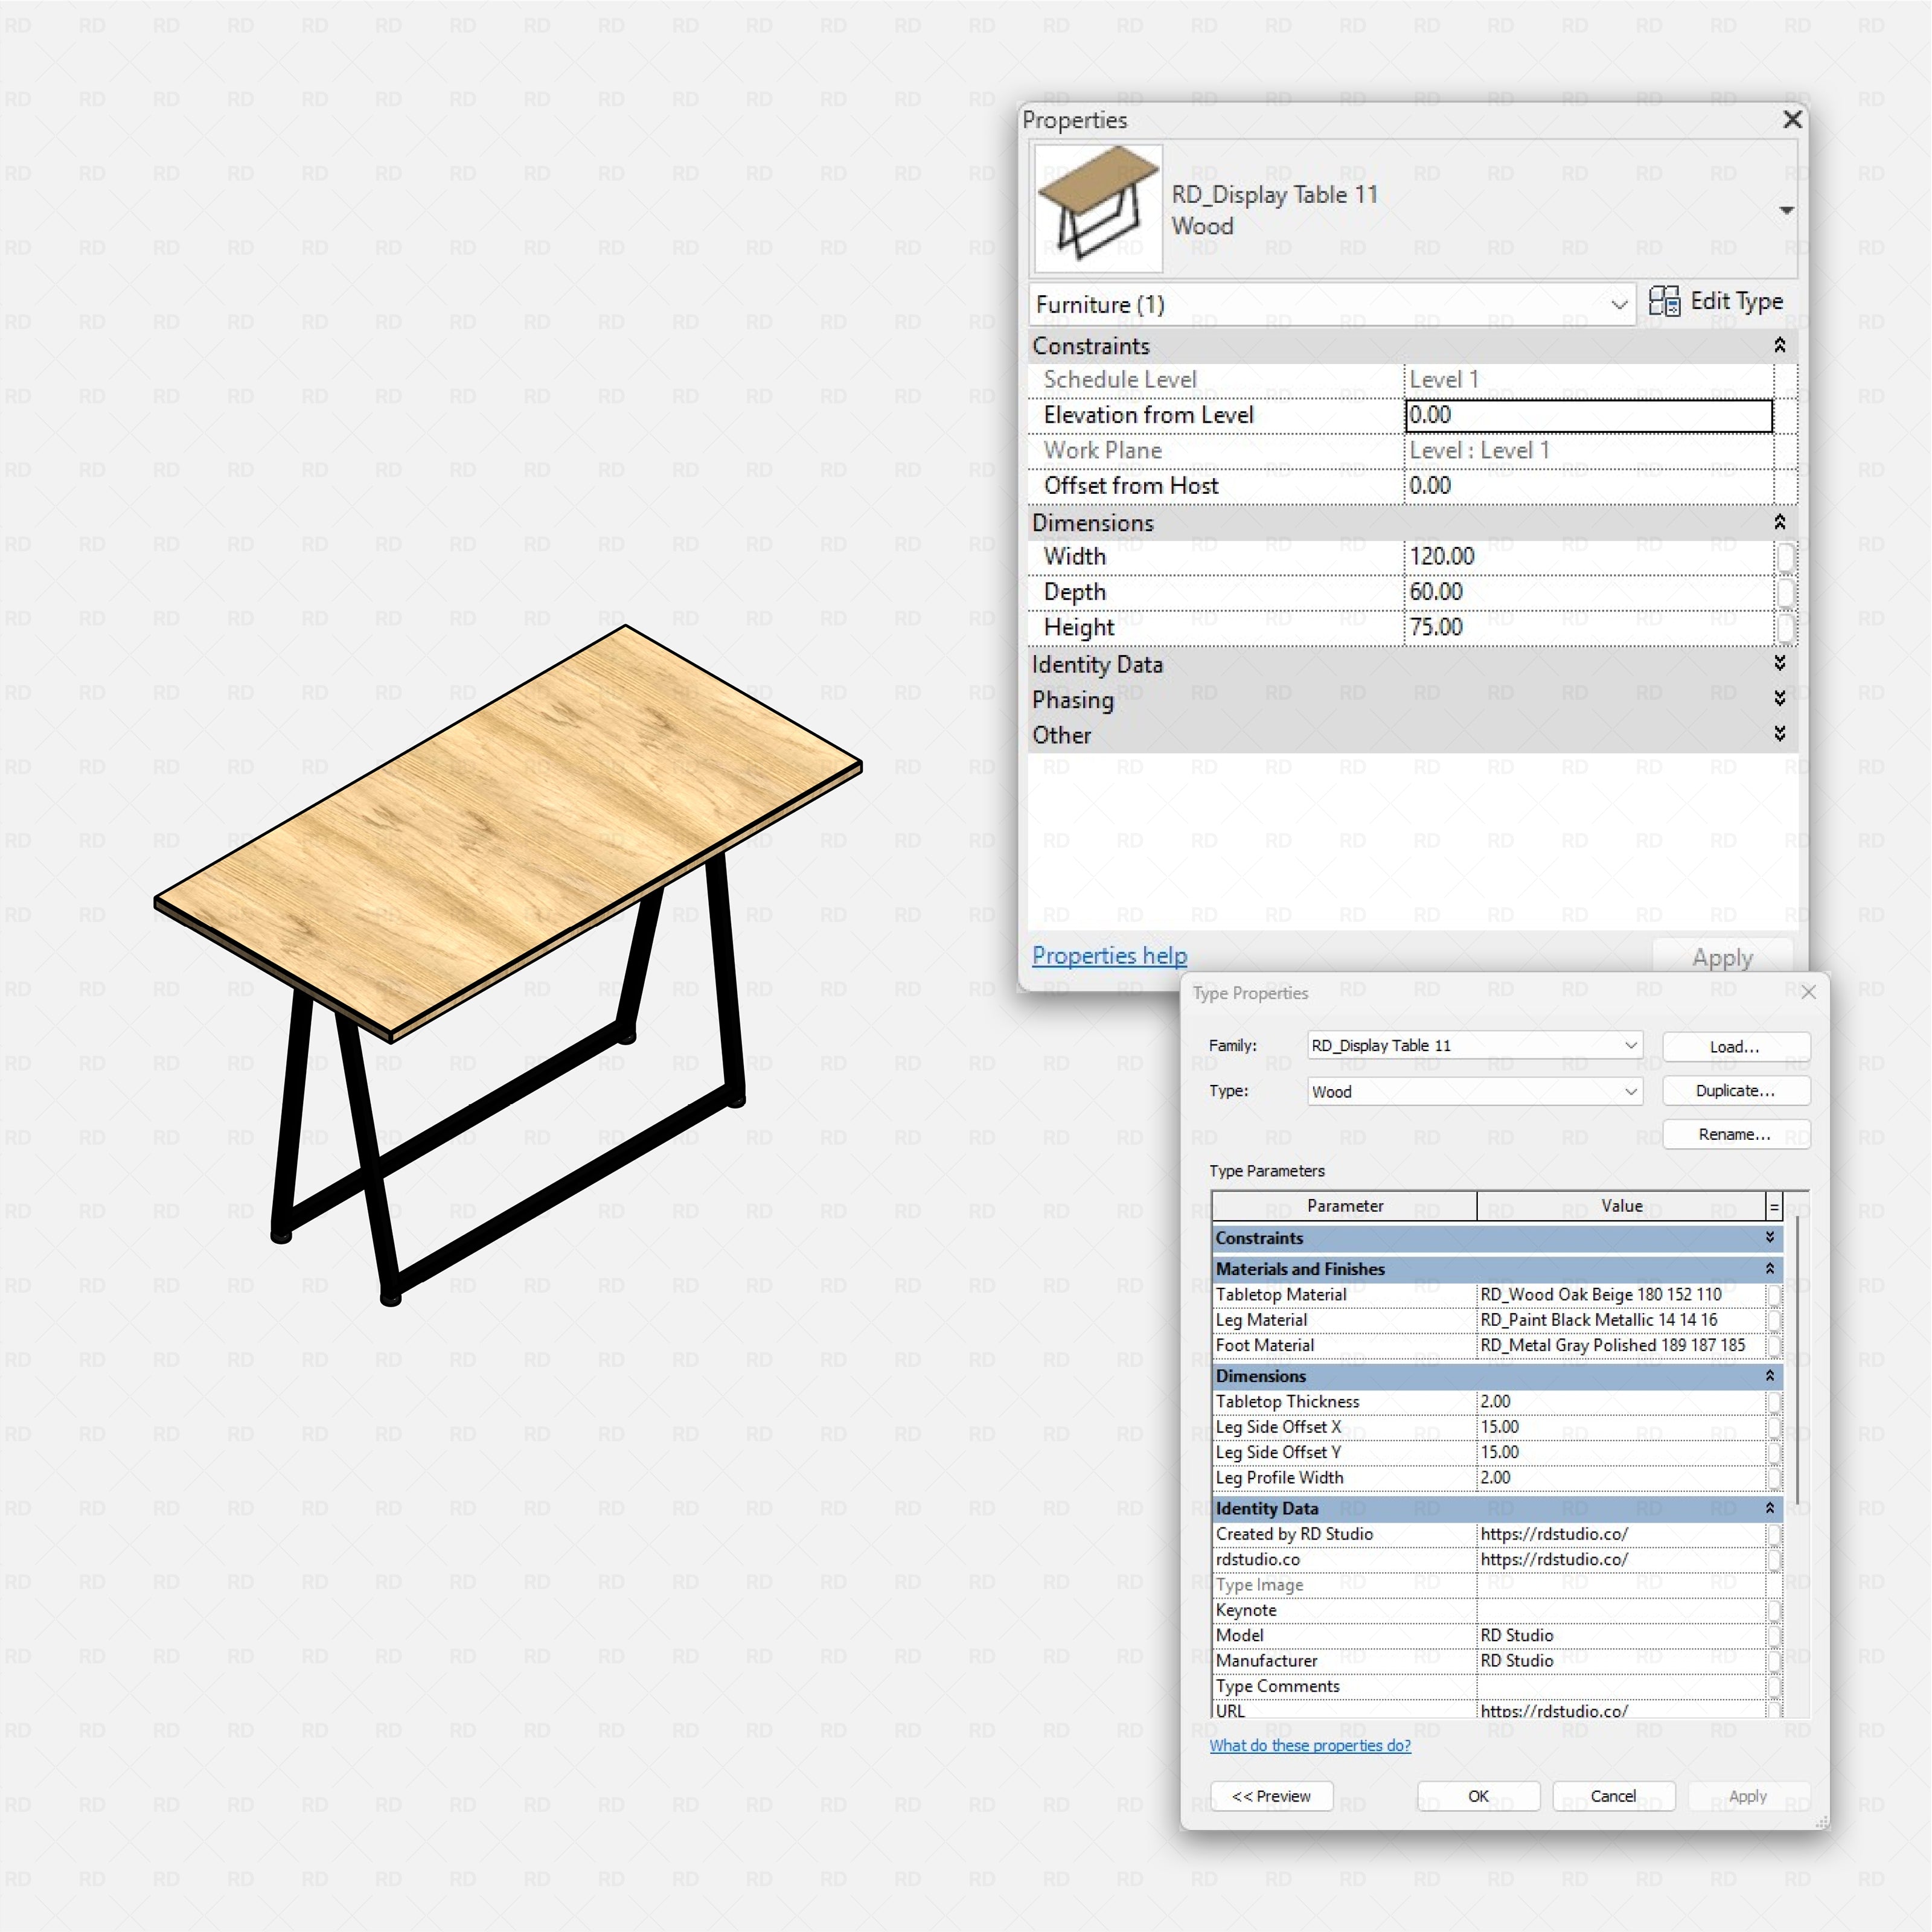Viewport: 1932px width, 1932px height.
Task: Click associate button for the Manufacturer row
Action: point(1774,1661)
